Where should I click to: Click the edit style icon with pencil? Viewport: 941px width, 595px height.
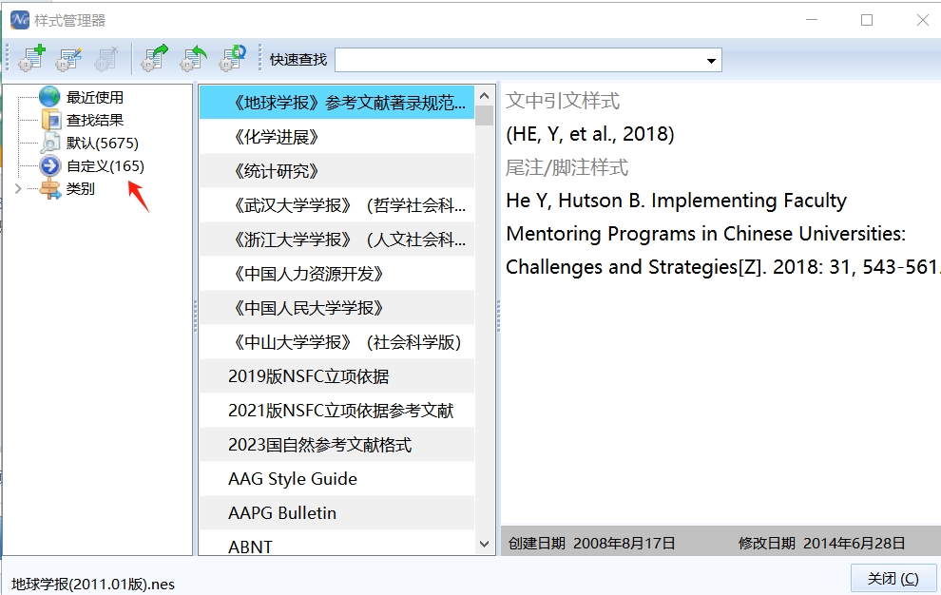coord(69,58)
